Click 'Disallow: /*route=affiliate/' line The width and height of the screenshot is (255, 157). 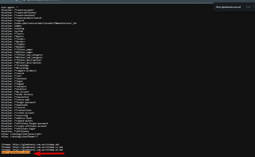point(19,13)
